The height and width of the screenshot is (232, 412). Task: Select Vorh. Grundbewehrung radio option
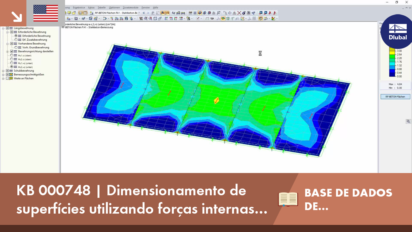tap(16, 48)
